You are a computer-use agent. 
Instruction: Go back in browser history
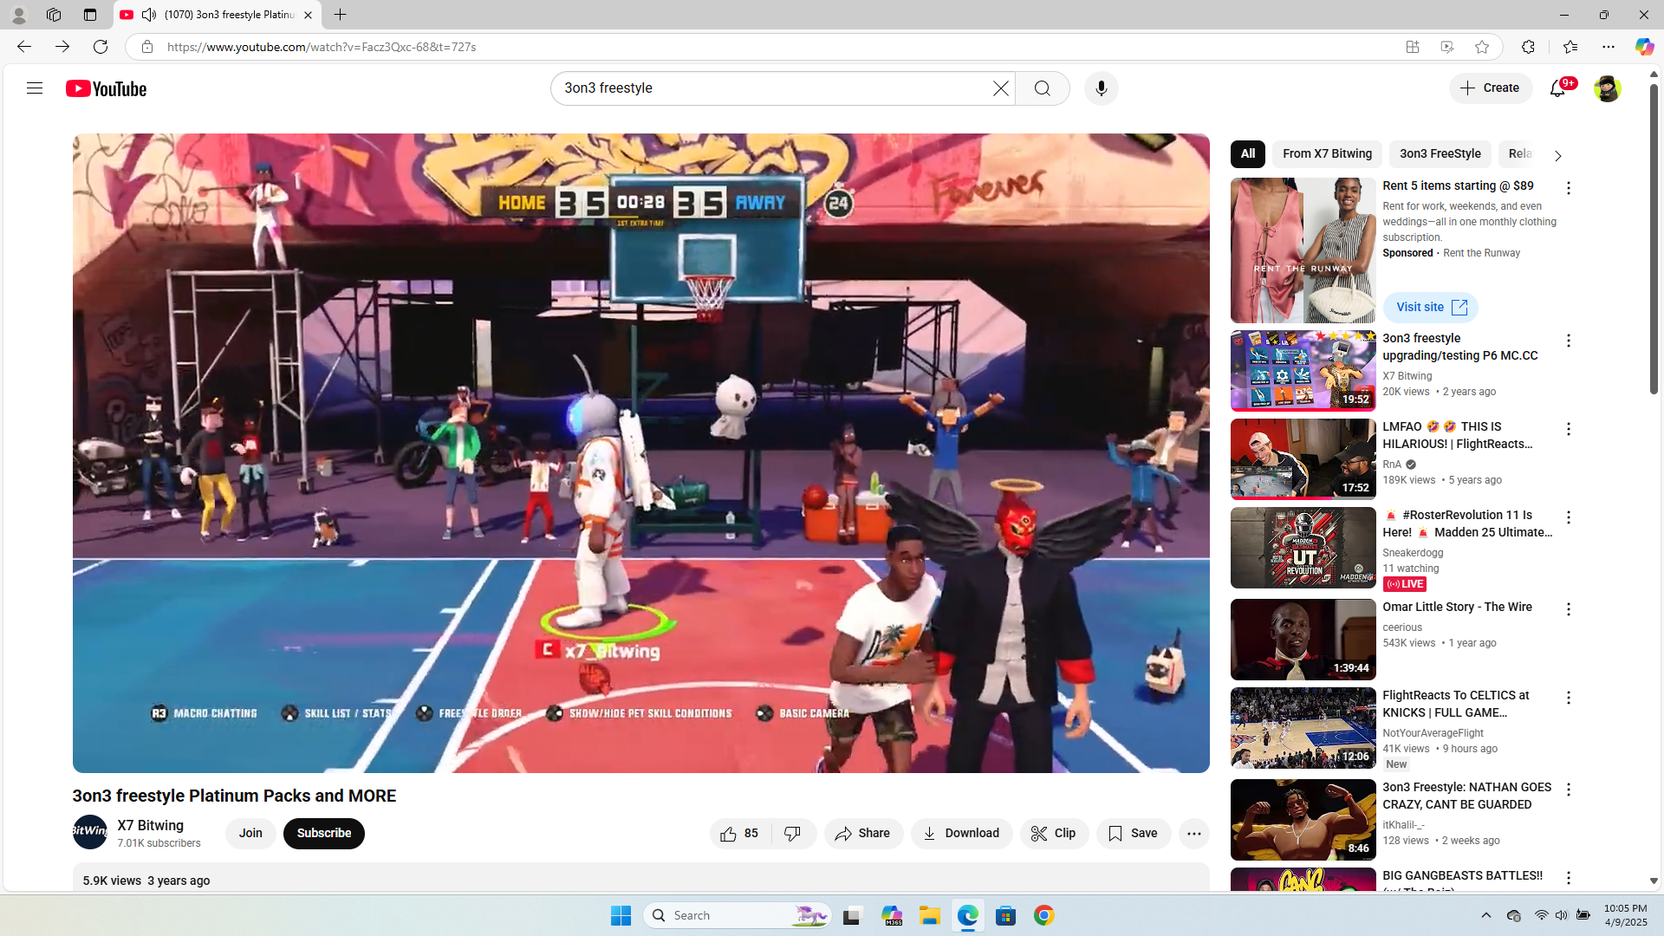[24, 47]
